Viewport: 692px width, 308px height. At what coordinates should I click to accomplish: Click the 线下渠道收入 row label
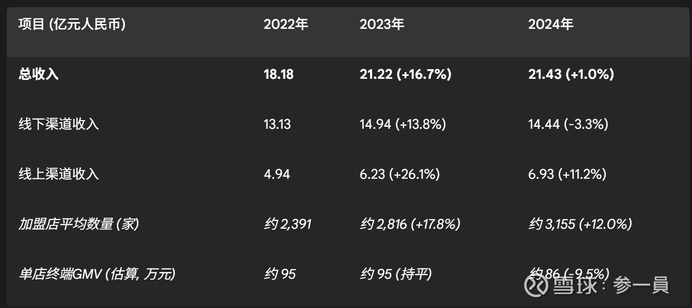point(59,124)
